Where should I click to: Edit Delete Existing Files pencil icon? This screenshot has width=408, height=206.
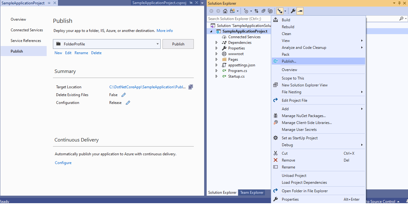123,95
